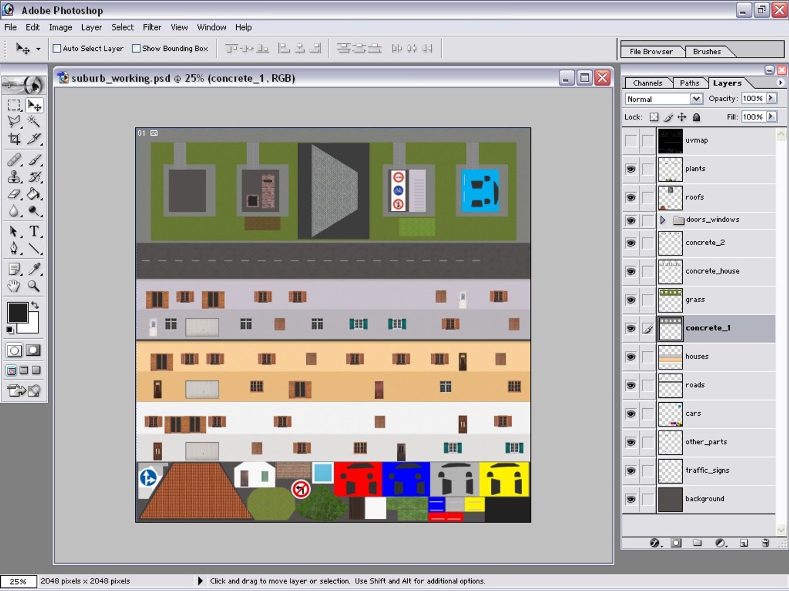Select the Polygonal Lasso tool
The image size is (789, 591).
pyautogui.click(x=14, y=121)
